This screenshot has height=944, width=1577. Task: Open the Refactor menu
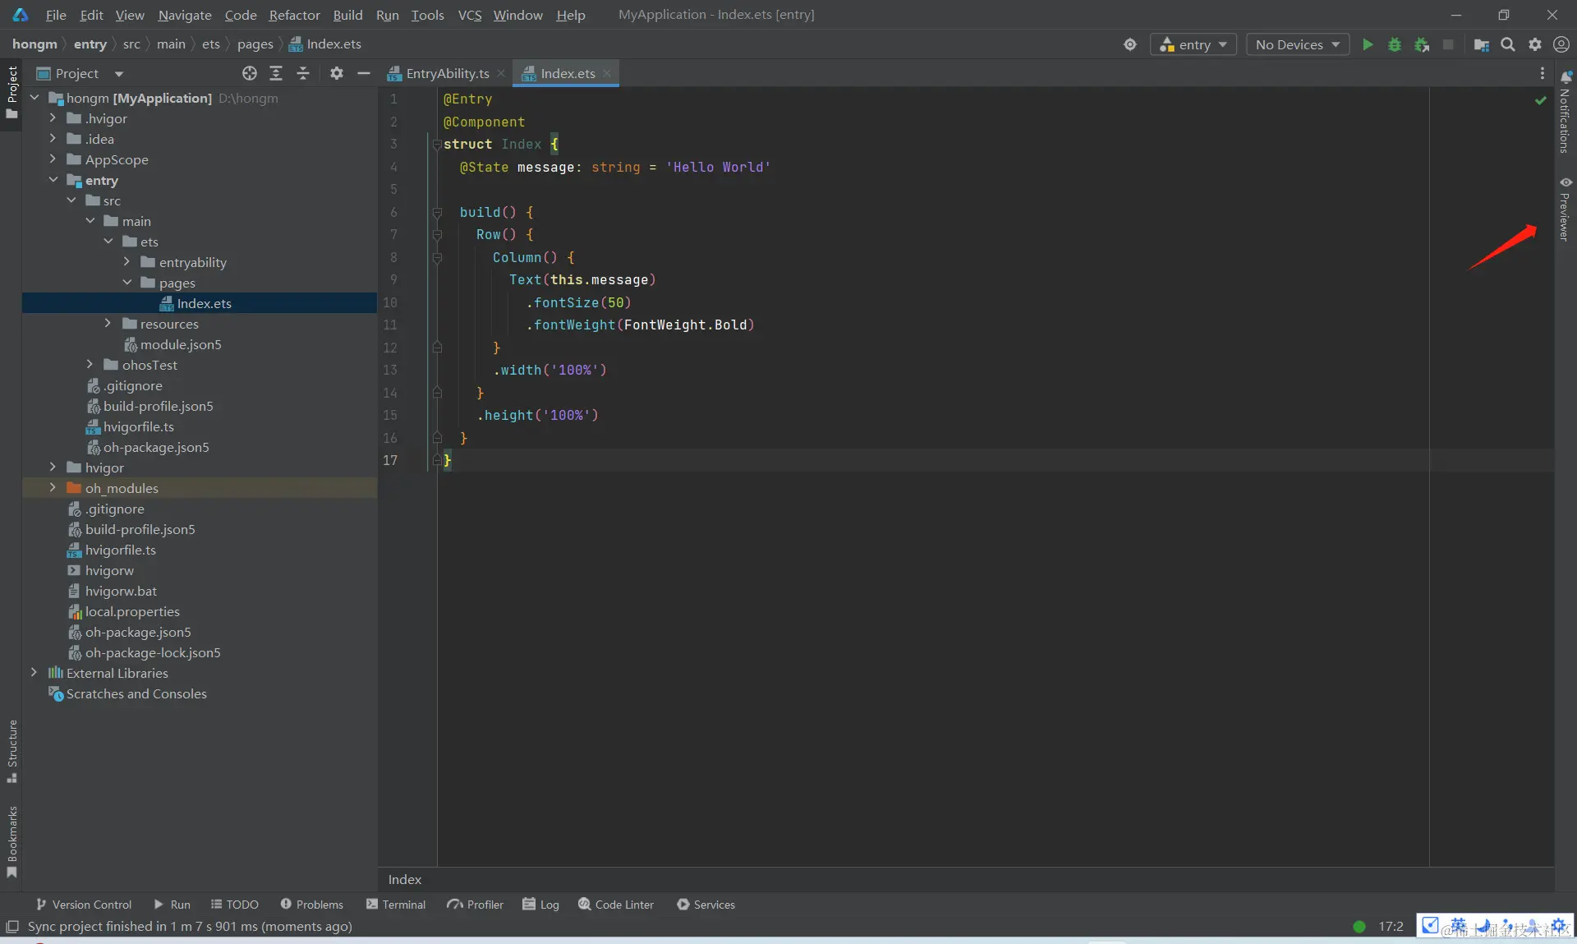294,15
